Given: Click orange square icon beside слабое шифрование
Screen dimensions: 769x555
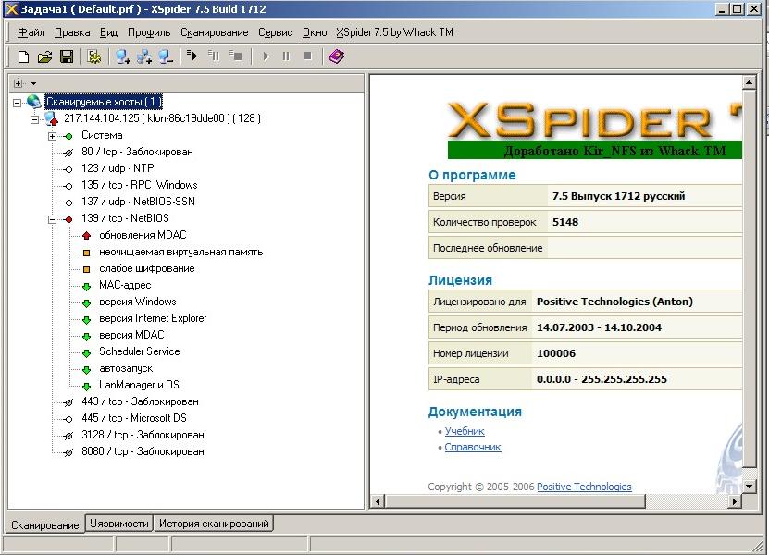Looking at the screenshot, I should tap(87, 269).
